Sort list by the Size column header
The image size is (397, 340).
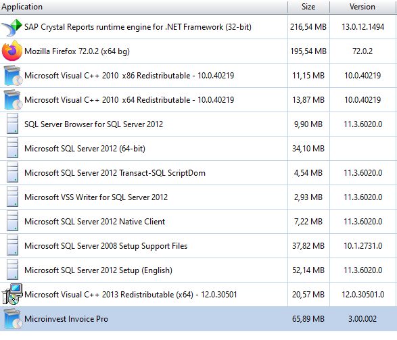308,7
